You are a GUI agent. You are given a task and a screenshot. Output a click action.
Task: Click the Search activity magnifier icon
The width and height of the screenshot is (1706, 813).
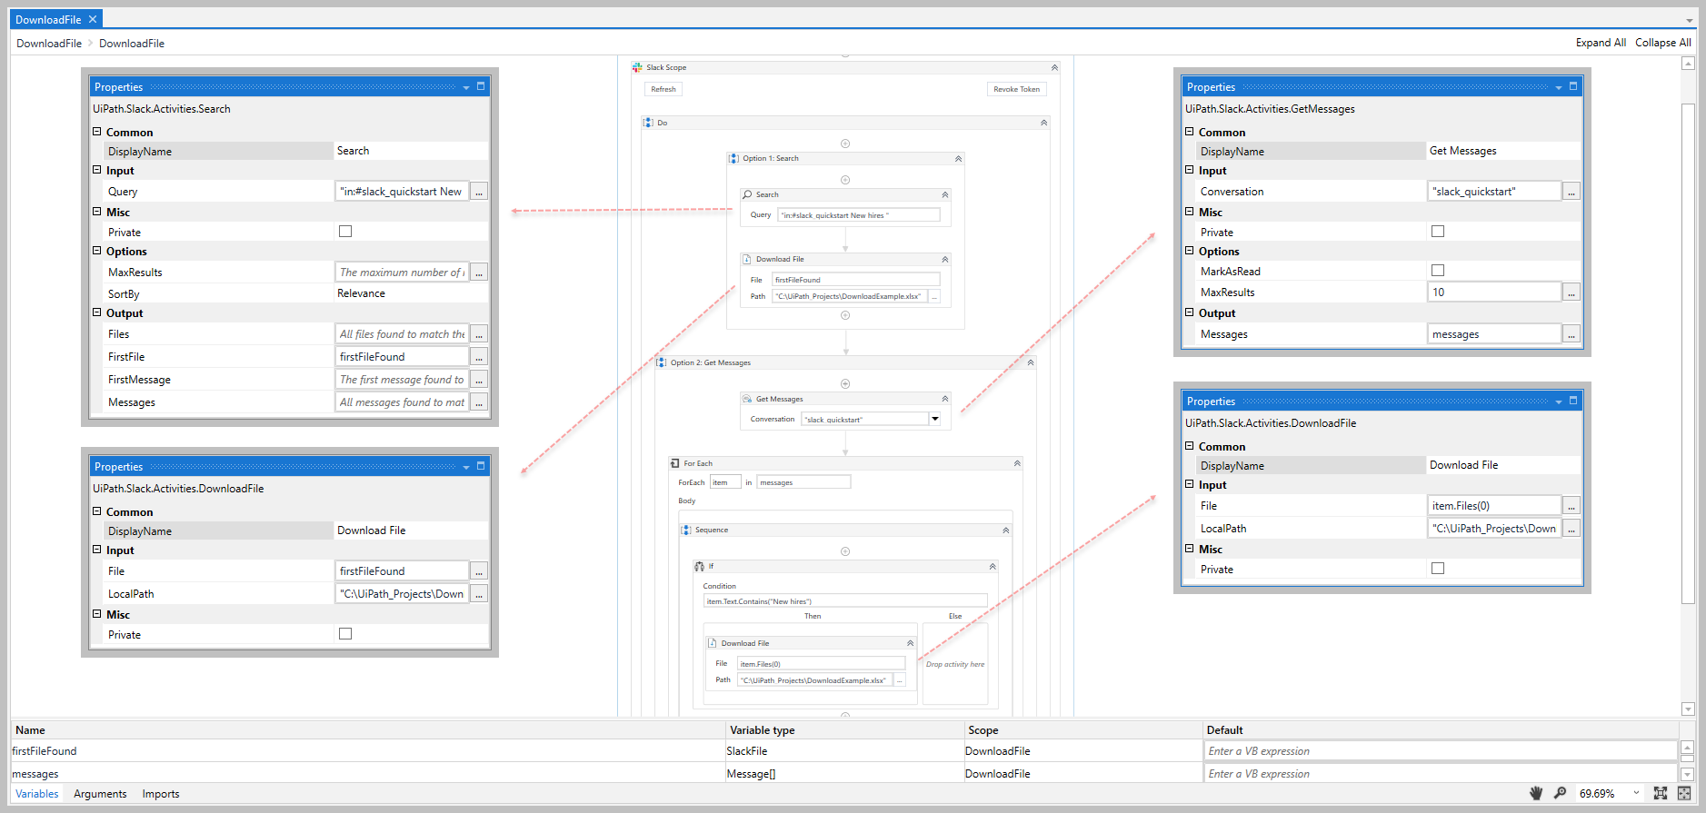coord(748,194)
